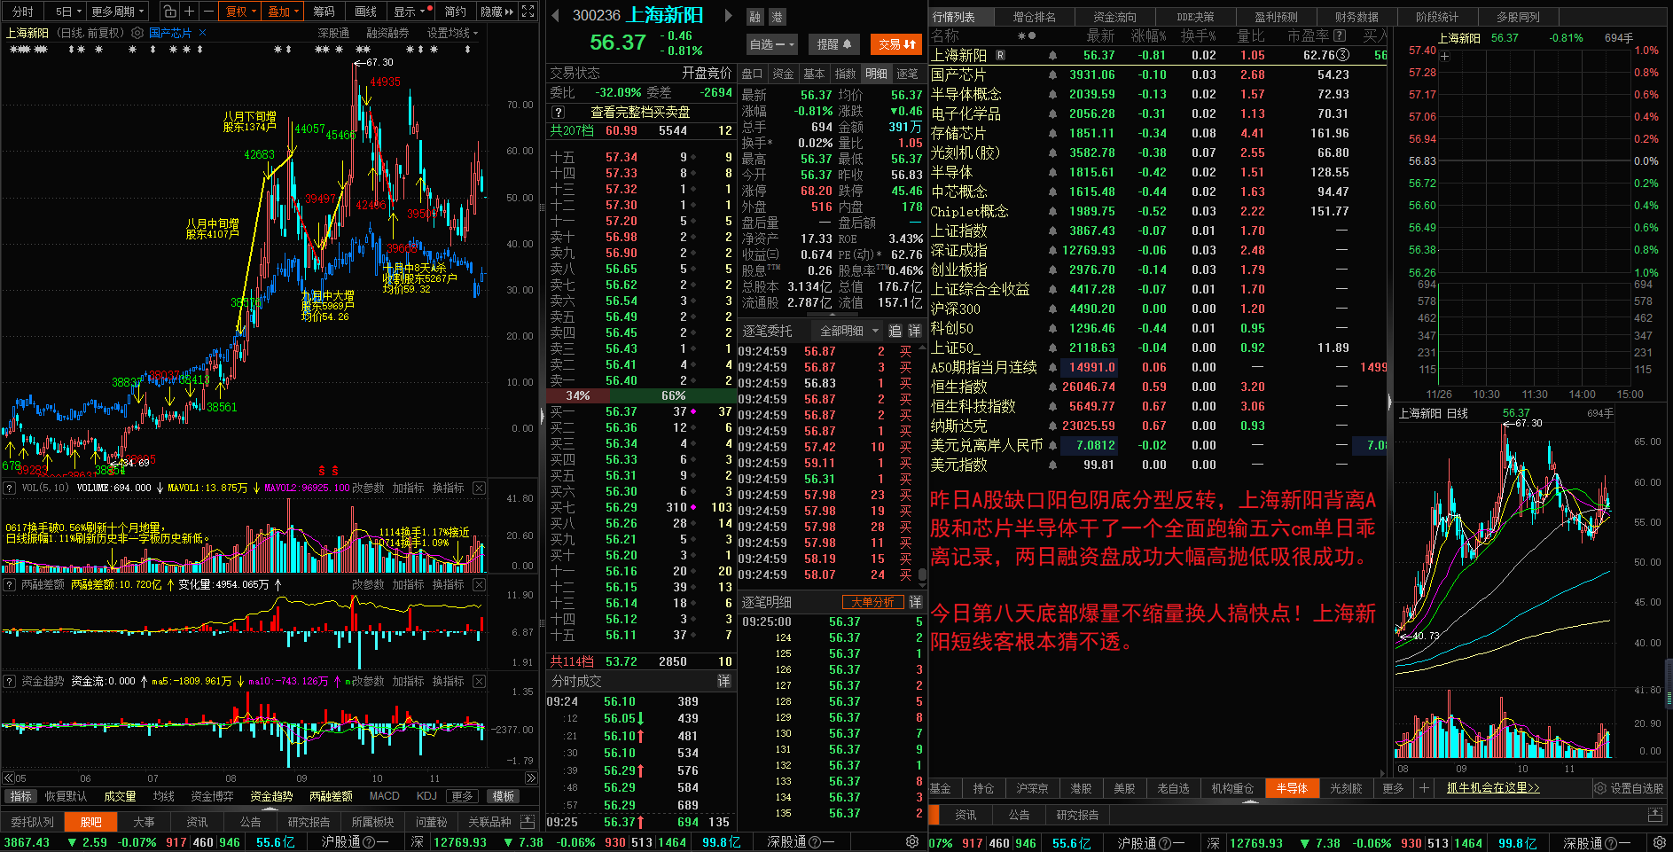Jump chart timeline forward with double-right arrow
1673x852 pixels.
pyautogui.click(x=531, y=778)
